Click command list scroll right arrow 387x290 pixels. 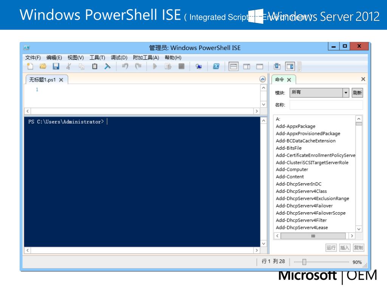pos(352,236)
